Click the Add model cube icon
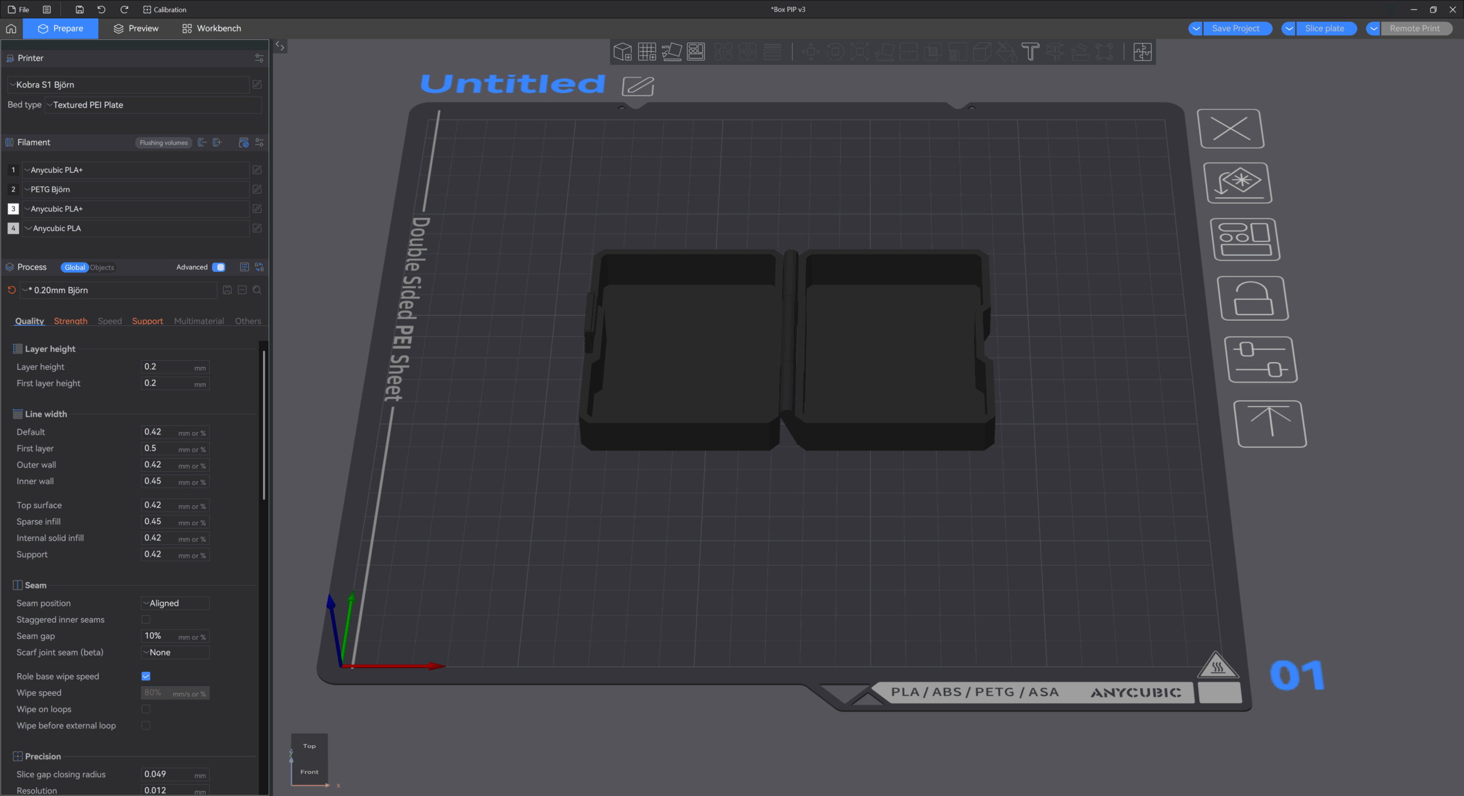Viewport: 1464px width, 796px height. (x=622, y=52)
